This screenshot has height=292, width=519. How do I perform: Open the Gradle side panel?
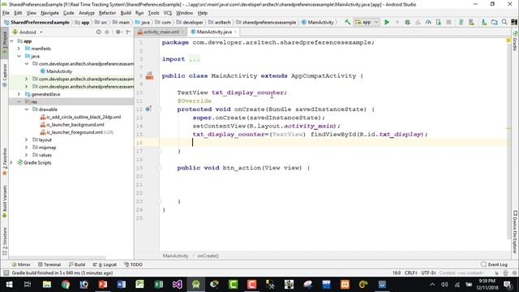515,41
